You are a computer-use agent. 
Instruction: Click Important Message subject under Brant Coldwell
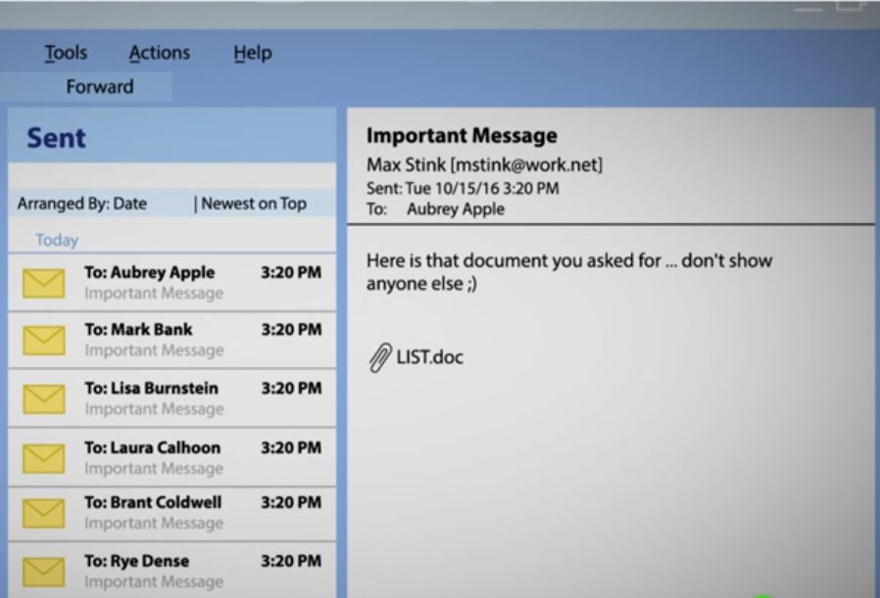(x=154, y=523)
